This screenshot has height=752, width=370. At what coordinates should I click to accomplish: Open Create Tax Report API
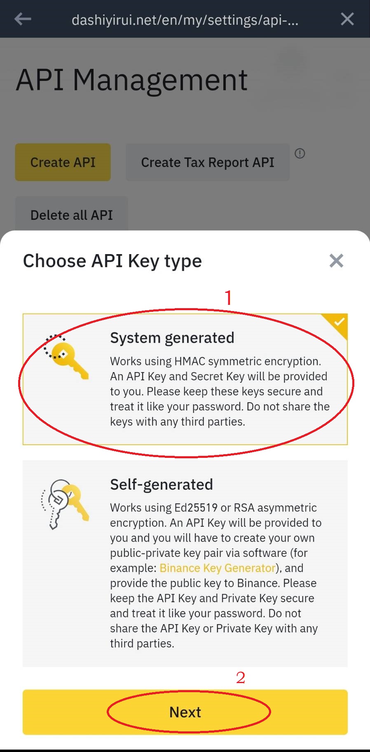(x=207, y=163)
